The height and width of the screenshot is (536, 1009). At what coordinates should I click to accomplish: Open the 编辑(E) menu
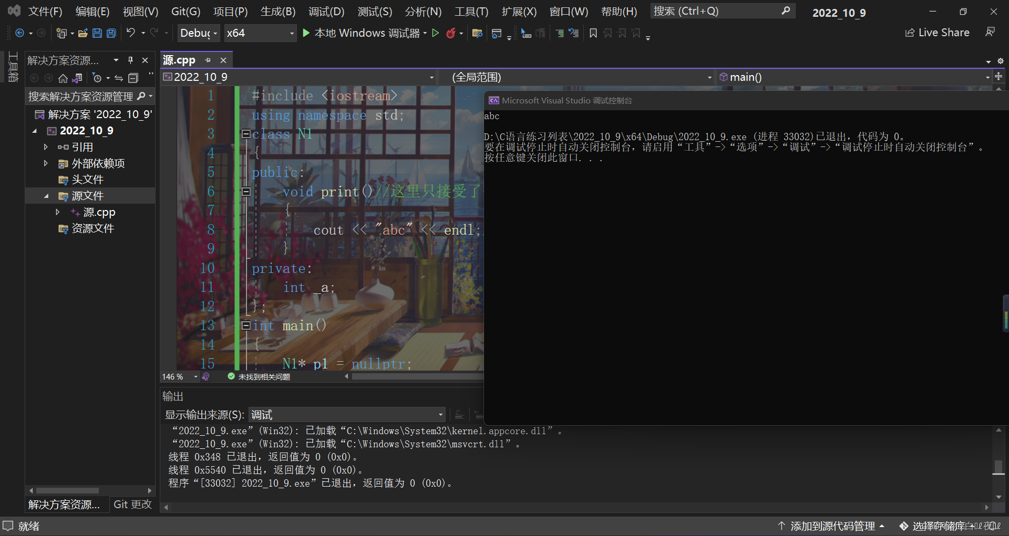click(92, 12)
